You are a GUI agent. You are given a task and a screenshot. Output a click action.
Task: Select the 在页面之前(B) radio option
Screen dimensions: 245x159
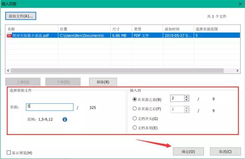pyautogui.click(x=135, y=99)
